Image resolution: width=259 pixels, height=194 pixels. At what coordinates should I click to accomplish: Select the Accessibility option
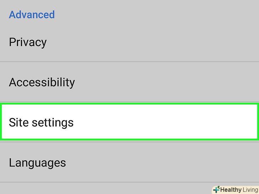(x=42, y=82)
